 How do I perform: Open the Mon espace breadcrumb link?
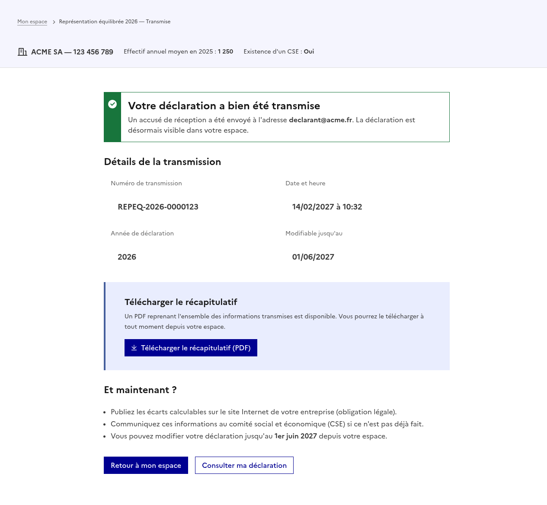[x=32, y=21]
